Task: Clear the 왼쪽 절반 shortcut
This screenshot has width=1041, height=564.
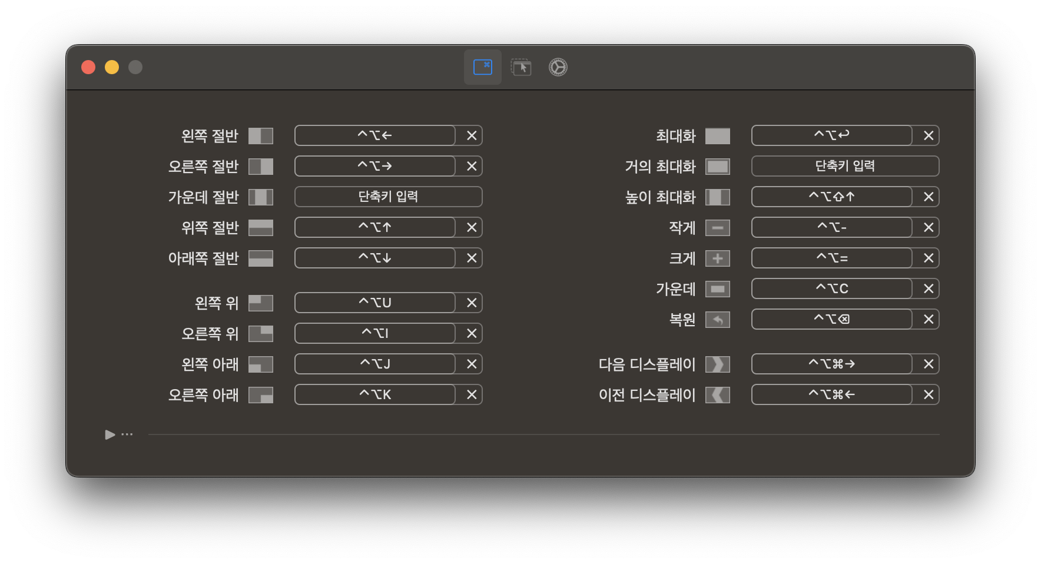Action: tap(472, 135)
